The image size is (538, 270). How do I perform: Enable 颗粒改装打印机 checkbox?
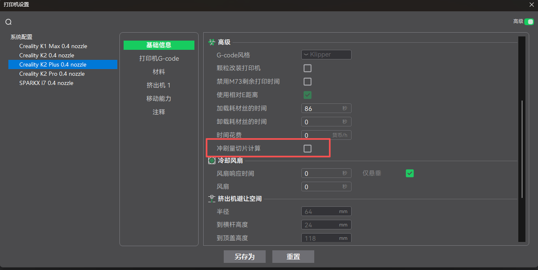(x=308, y=68)
